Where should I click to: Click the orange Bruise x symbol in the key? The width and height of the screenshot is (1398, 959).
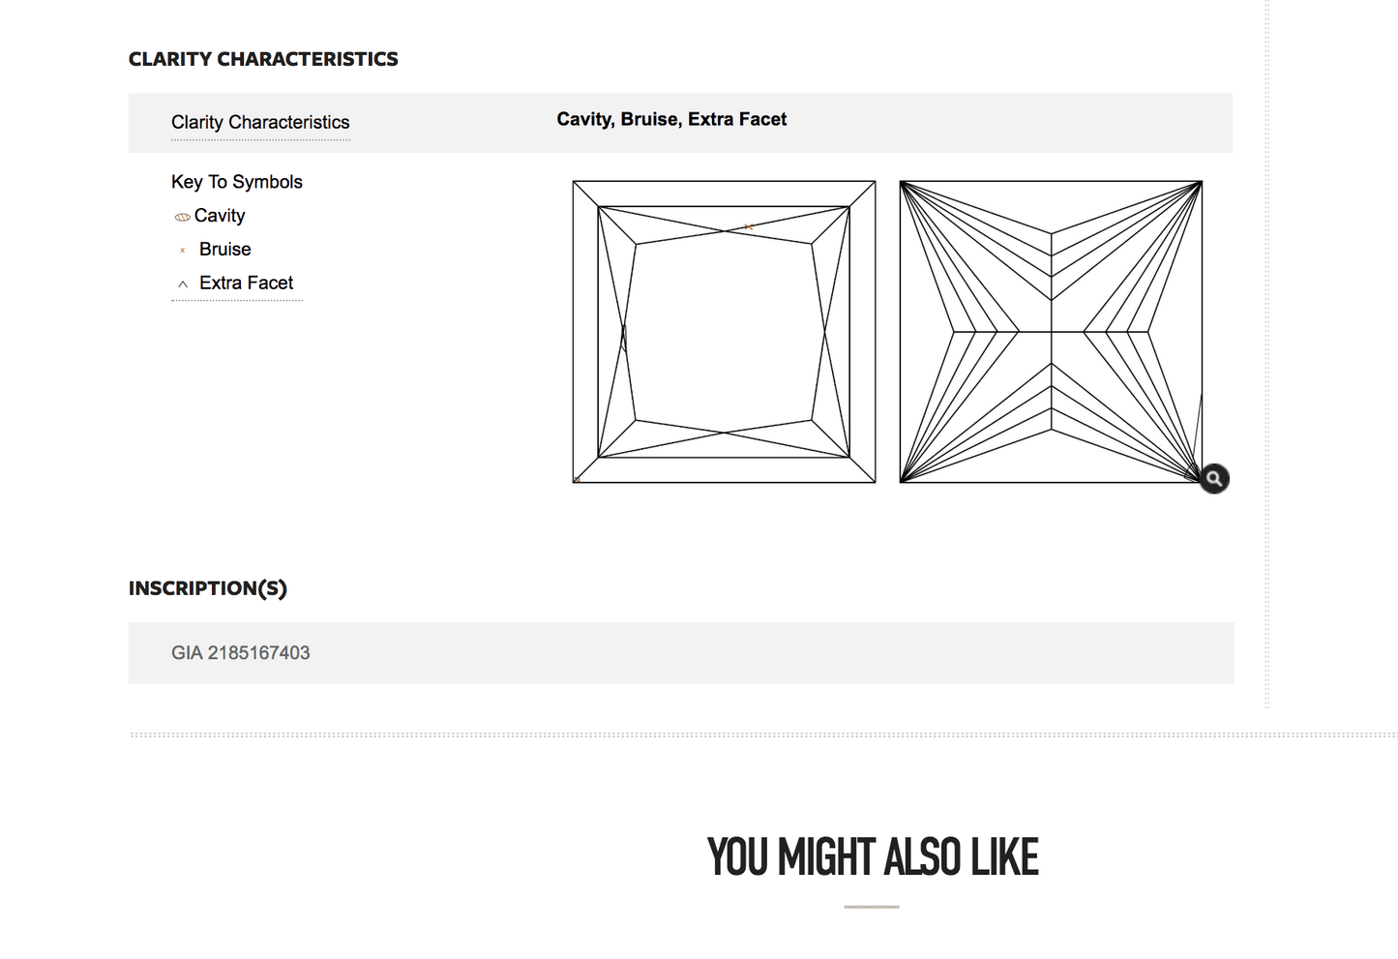183,251
